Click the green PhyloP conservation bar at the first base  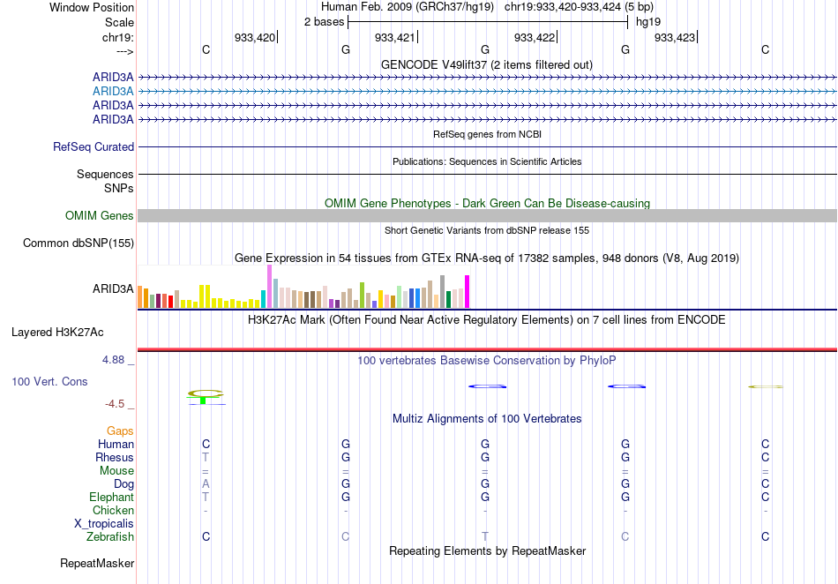203,401
